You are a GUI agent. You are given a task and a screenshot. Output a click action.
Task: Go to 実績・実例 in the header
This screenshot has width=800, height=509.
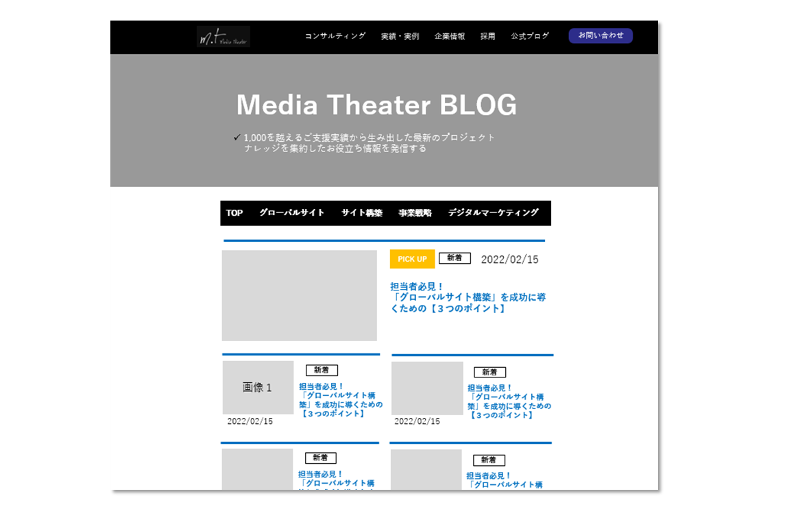[x=400, y=36]
